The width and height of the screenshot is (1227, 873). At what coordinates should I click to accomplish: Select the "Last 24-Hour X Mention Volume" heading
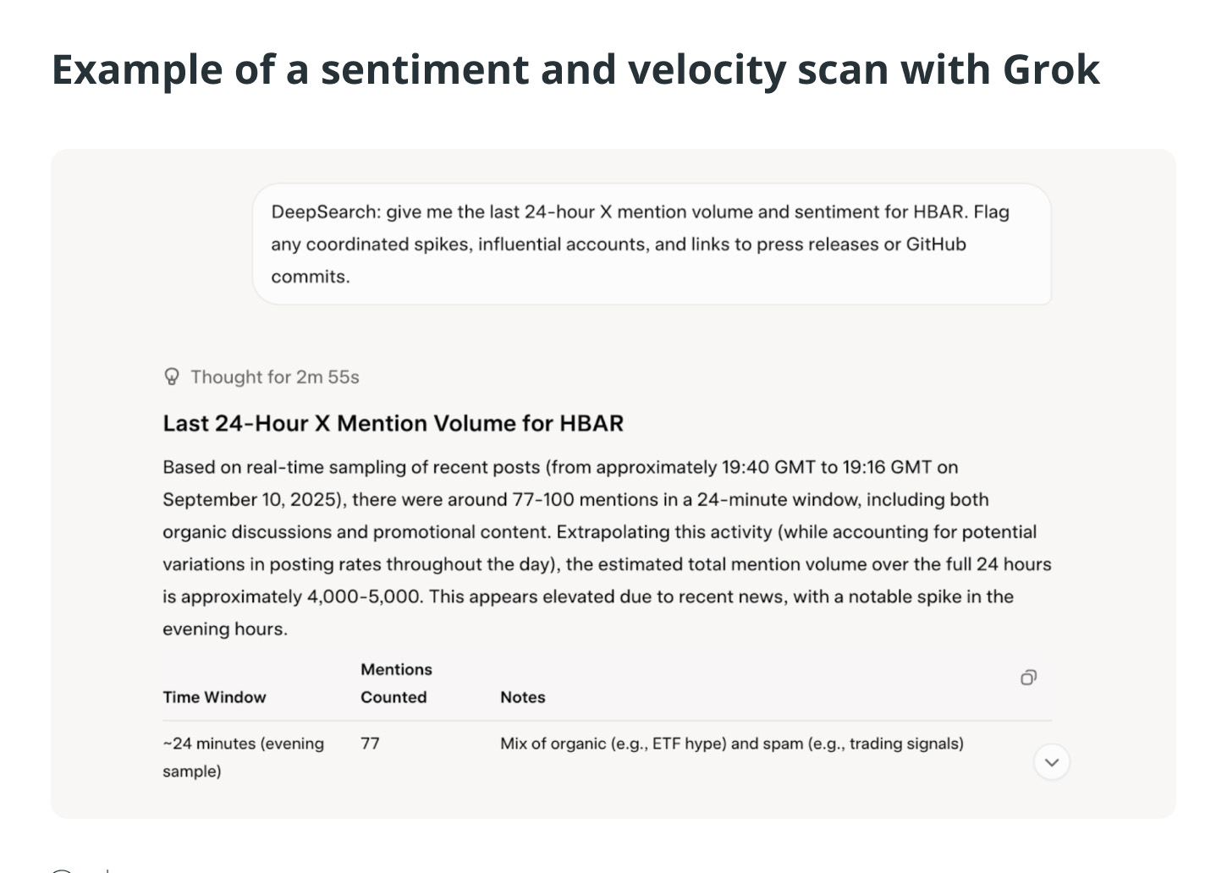tap(393, 423)
